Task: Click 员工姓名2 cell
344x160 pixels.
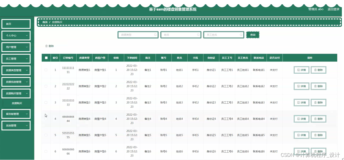Action: [x=243, y=86]
